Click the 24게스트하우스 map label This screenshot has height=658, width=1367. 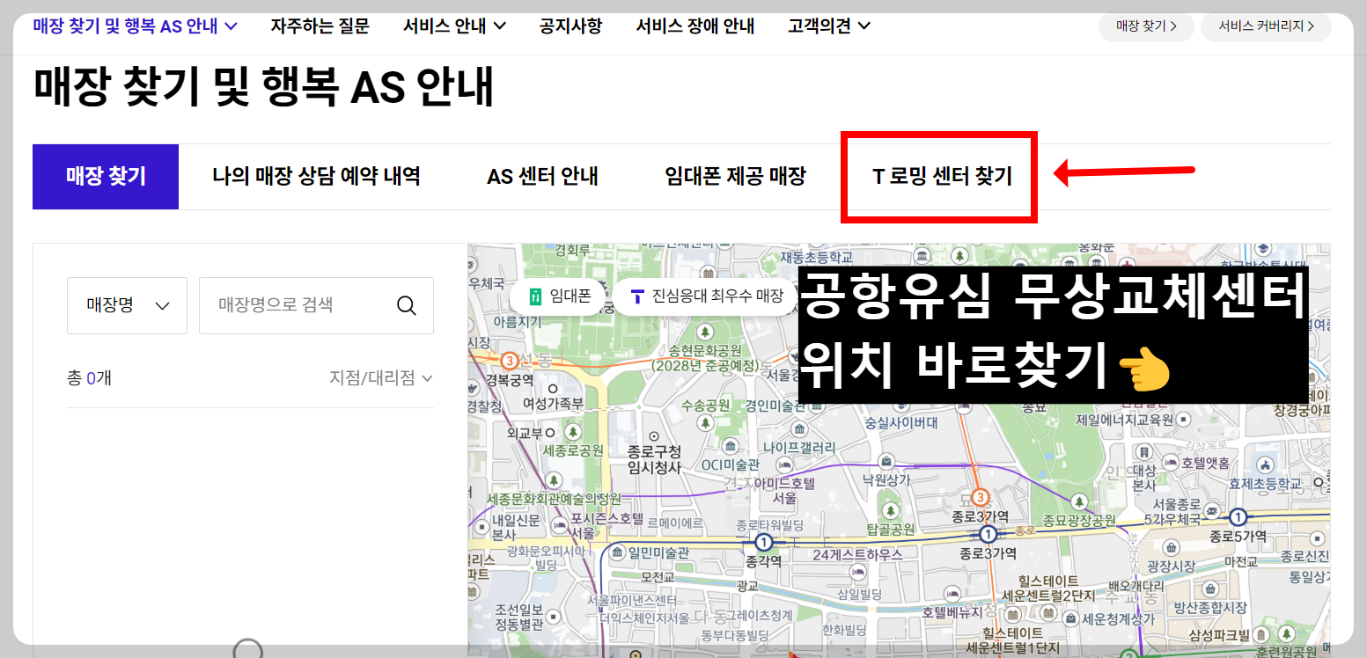point(857,554)
